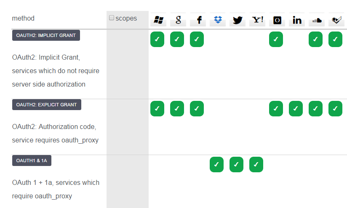Choose the Foursquare checkmark icon
The height and width of the screenshot is (208, 347).
click(335, 20)
